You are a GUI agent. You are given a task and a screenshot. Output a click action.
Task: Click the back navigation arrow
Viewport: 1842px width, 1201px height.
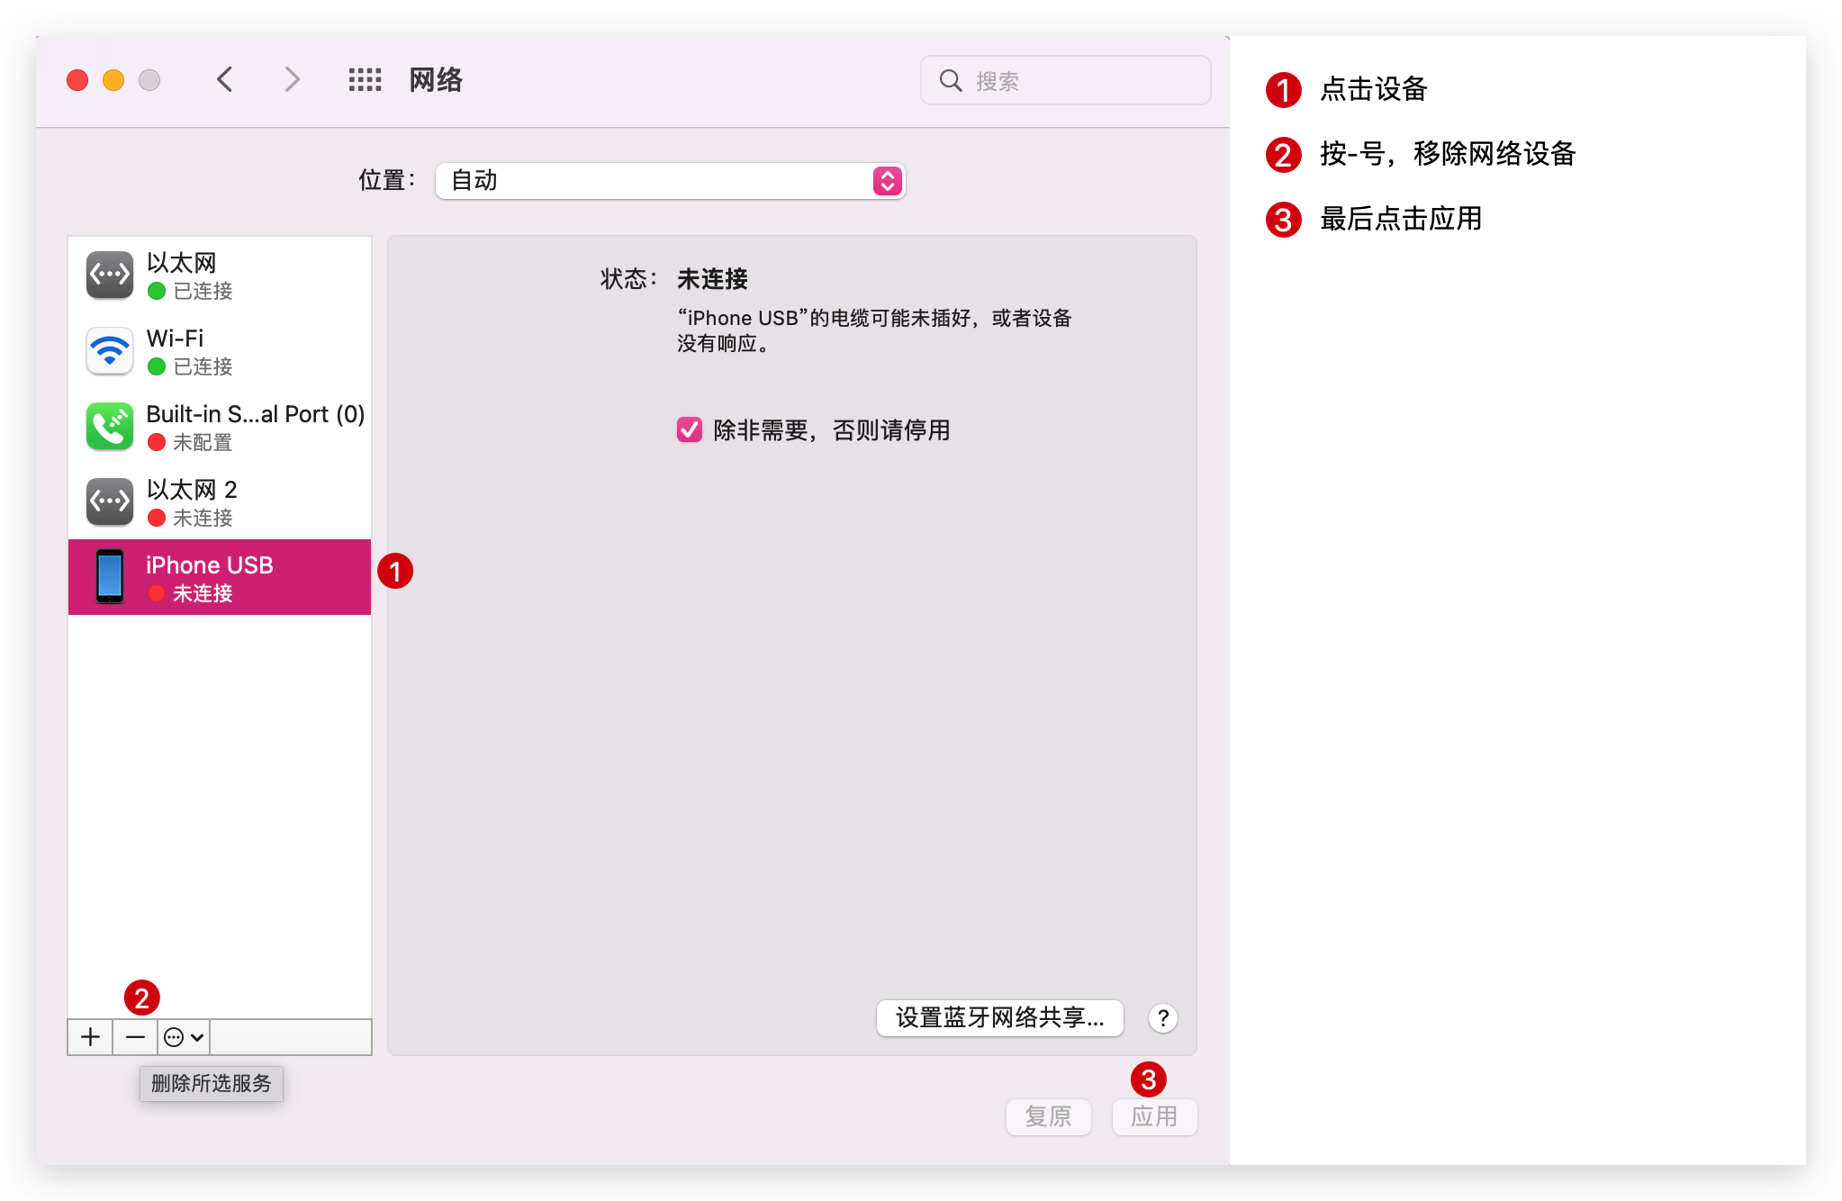coord(225,80)
